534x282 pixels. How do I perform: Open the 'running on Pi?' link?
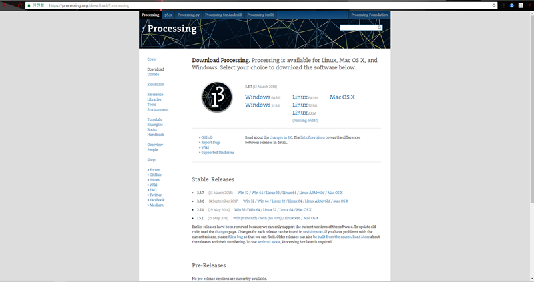pos(305,121)
